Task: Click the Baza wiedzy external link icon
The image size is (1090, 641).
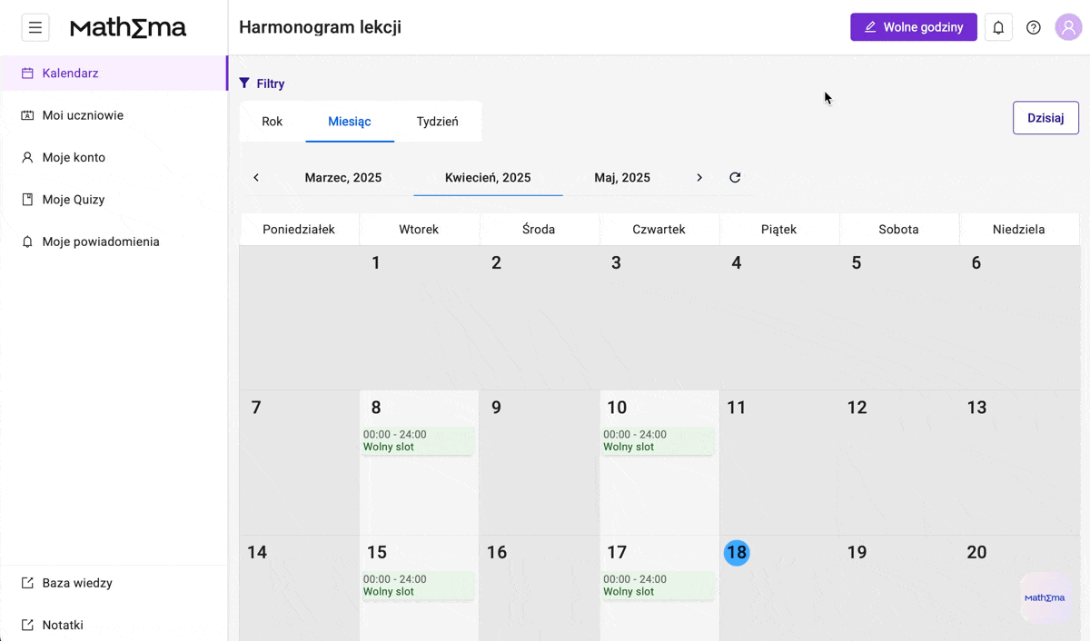Action: (x=27, y=583)
